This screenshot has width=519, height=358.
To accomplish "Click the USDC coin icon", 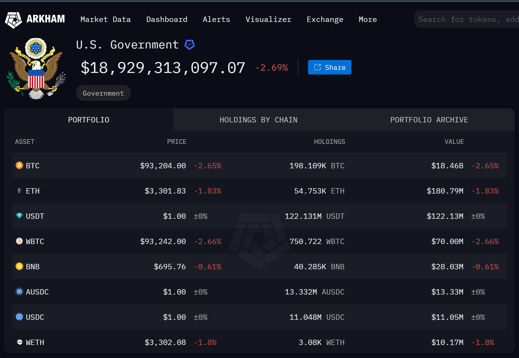I will (x=19, y=317).
